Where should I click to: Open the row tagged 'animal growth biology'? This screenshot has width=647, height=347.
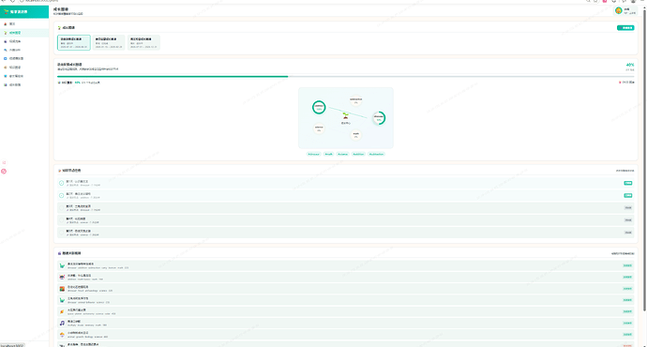[x=346, y=335]
